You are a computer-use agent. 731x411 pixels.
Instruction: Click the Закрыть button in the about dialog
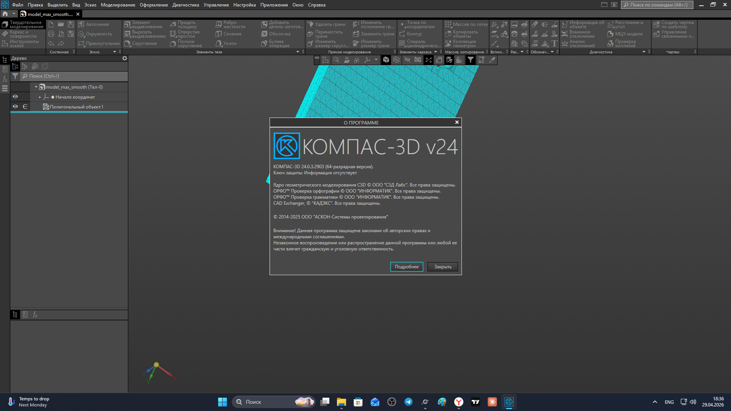(x=443, y=267)
